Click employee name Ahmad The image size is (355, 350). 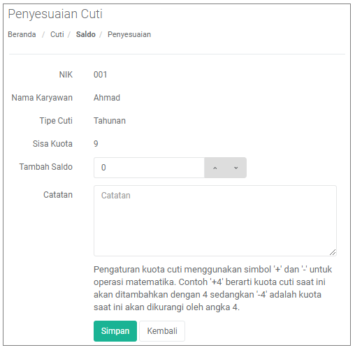[x=107, y=98]
